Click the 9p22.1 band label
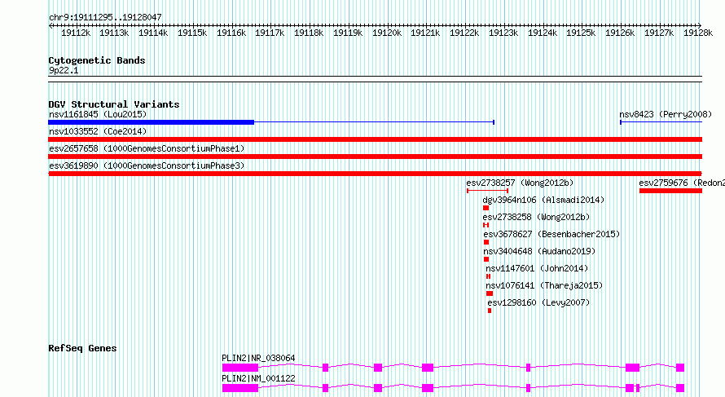The image size is (725, 397). coord(64,70)
